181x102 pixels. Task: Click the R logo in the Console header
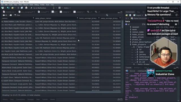(x=127, y=71)
